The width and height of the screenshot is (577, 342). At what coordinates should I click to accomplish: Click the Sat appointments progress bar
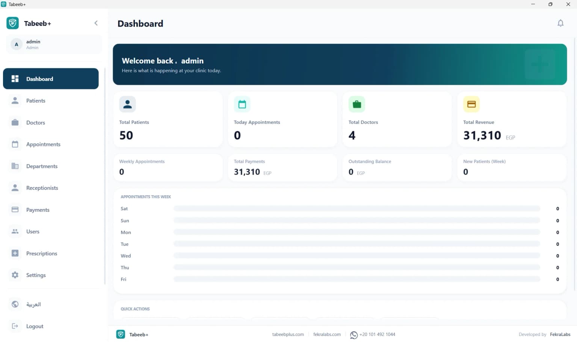coord(357,208)
